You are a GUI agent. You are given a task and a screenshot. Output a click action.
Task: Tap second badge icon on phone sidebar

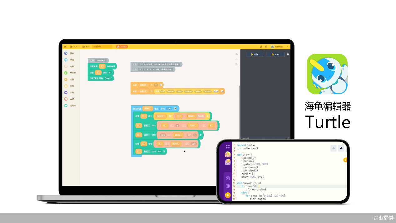pyautogui.click(x=228, y=162)
